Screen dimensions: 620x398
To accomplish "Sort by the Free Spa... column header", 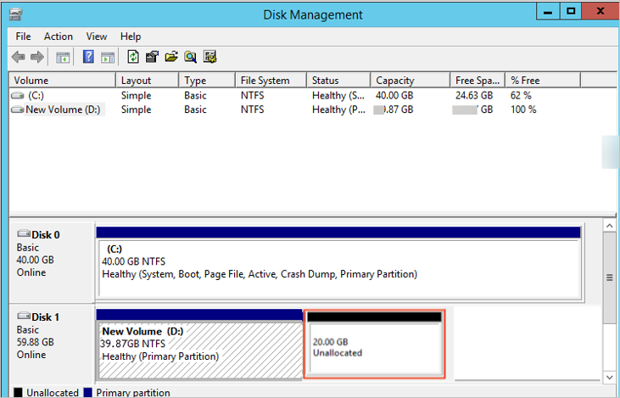I will click(478, 81).
